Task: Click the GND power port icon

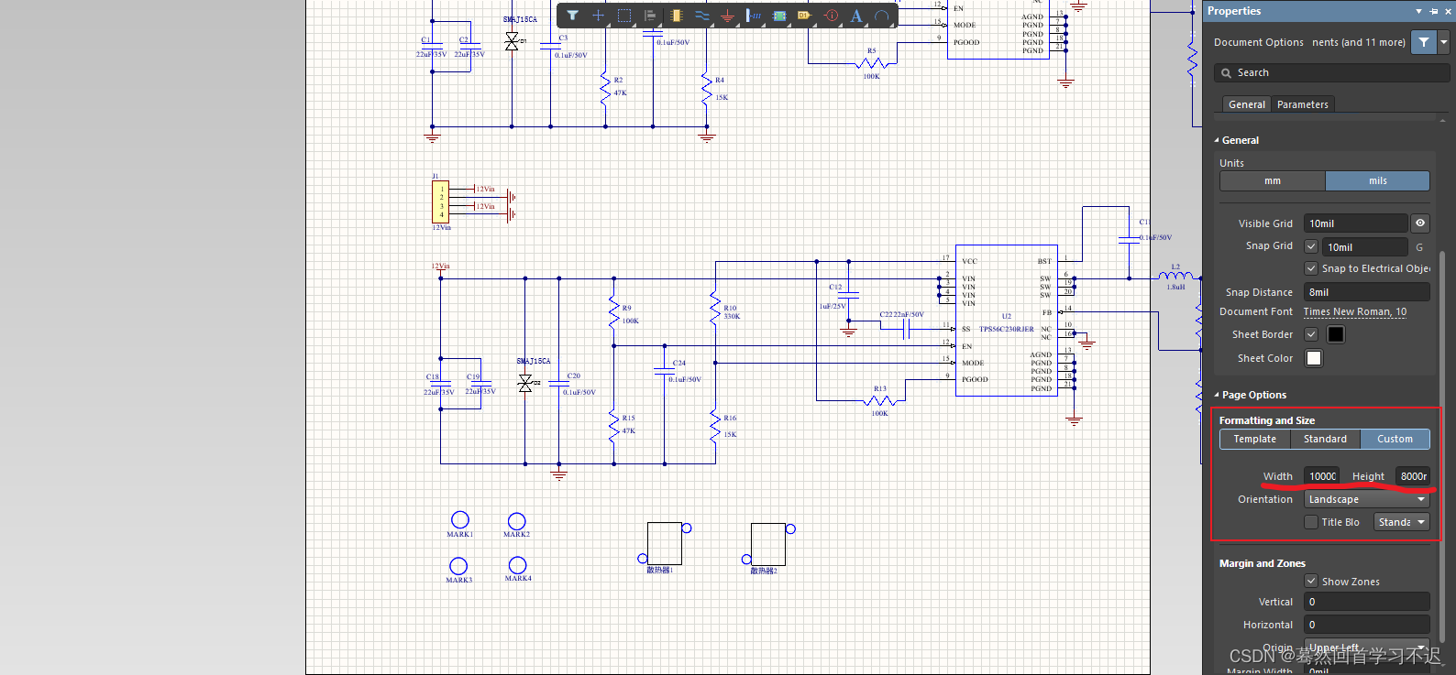Action: (727, 16)
